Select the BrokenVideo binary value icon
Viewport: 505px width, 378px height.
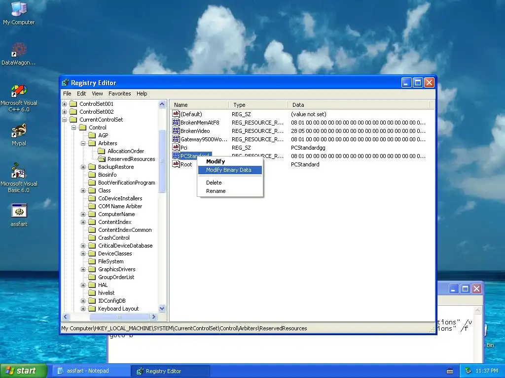pos(176,130)
